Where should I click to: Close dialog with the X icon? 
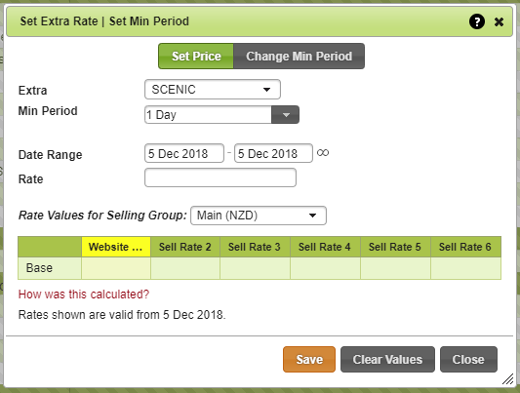(x=499, y=22)
